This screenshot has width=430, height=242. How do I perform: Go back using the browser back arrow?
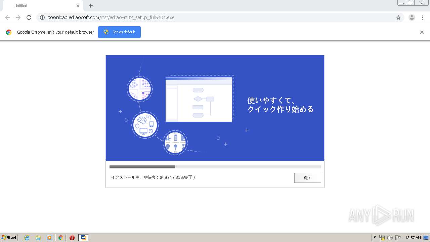tap(7, 17)
